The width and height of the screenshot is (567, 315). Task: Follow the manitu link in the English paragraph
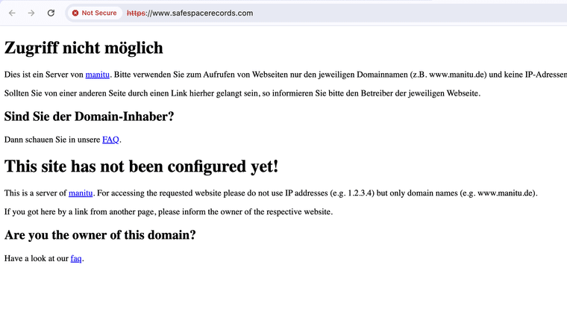coord(81,193)
